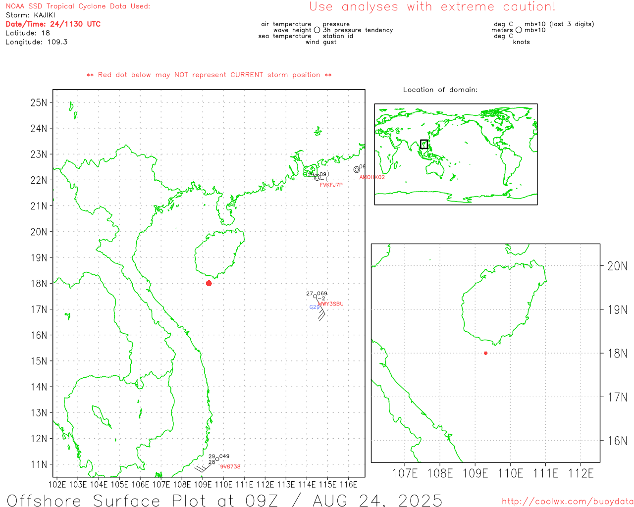
Task: Click the WMY3SBU station id label
Action: 331,304
